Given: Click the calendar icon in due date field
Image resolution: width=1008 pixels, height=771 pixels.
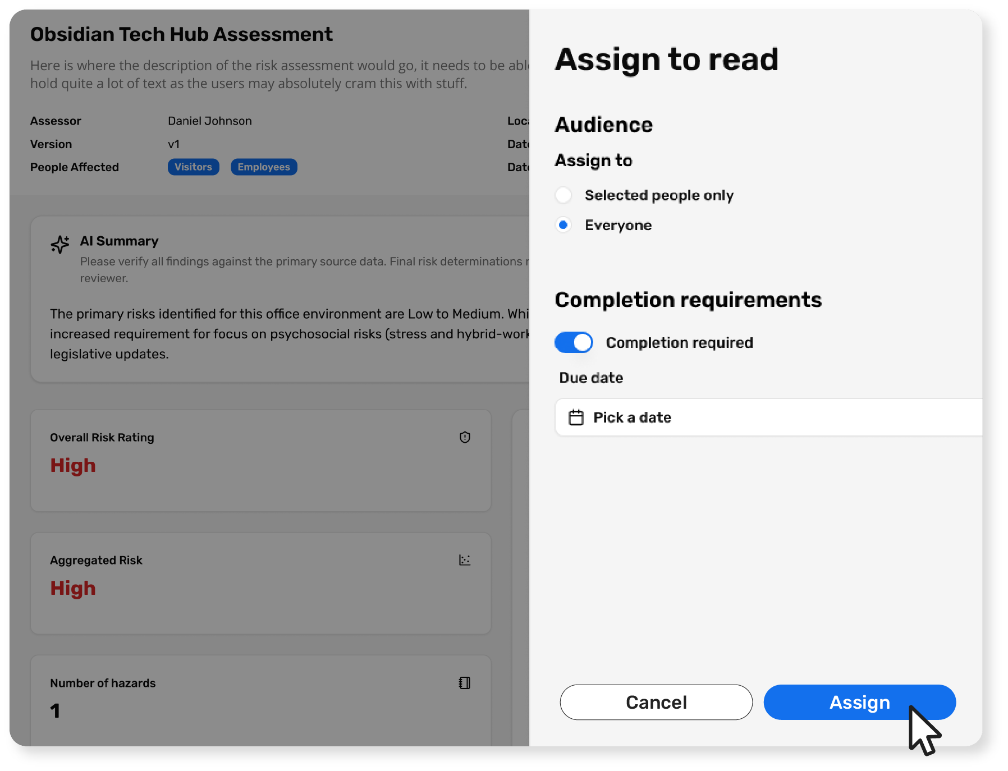Looking at the screenshot, I should pos(576,417).
